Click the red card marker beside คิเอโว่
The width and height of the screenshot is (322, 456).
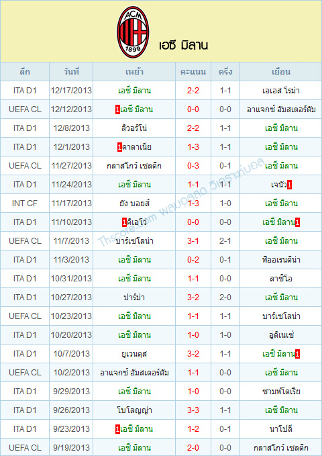(x=124, y=222)
